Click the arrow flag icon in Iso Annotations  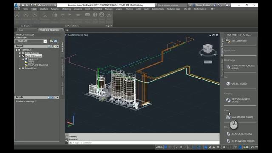click(70, 14)
